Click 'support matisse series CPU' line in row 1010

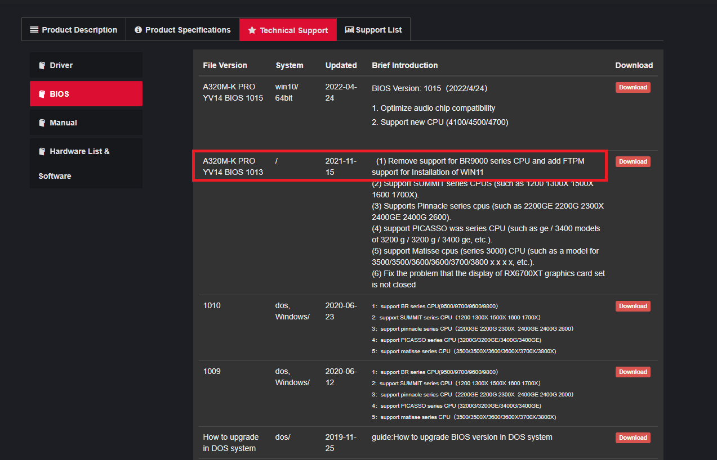click(x=464, y=351)
